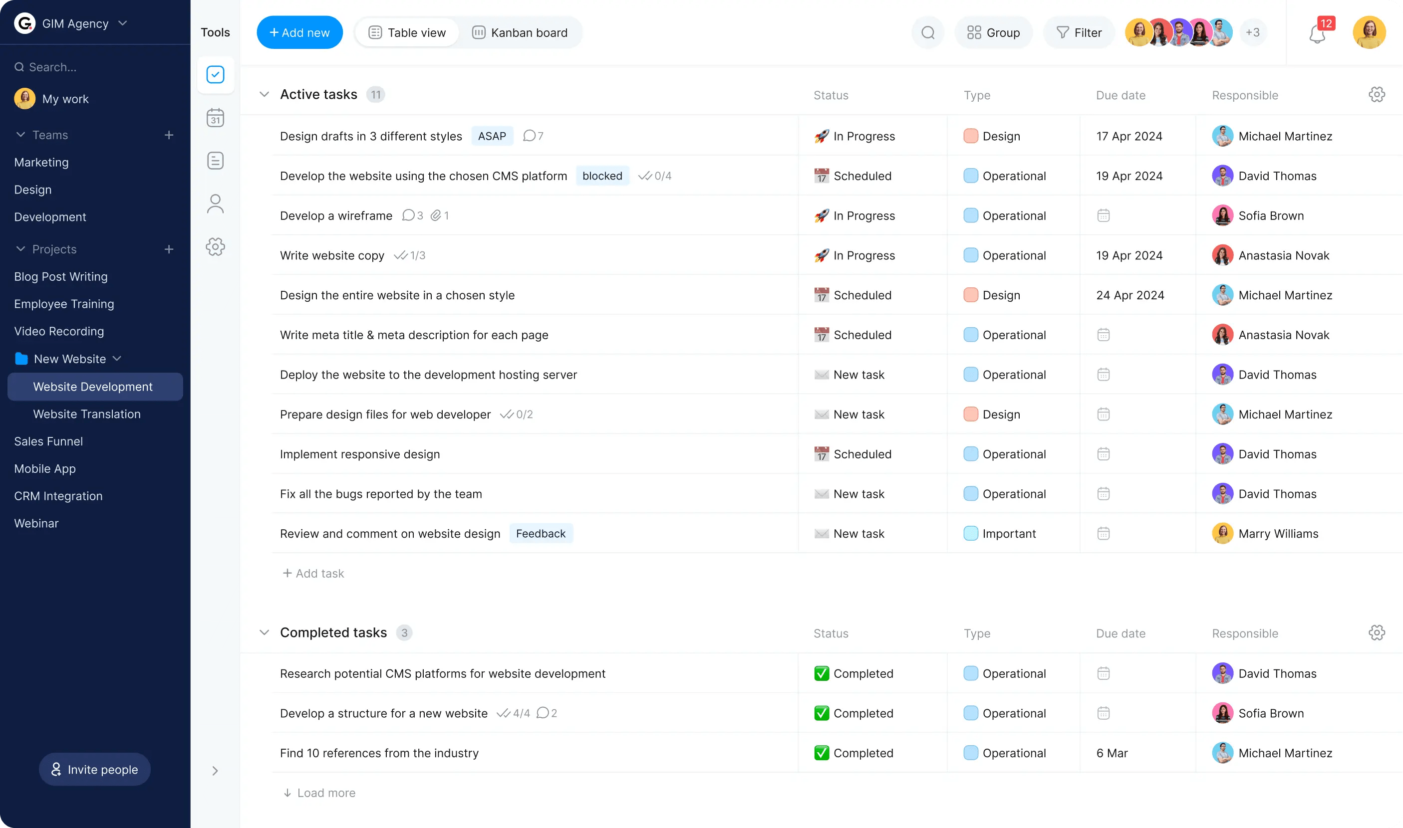The width and height of the screenshot is (1403, 828).
Task: Select Website Translation in sidebar
Action: (x=86, y=414)
